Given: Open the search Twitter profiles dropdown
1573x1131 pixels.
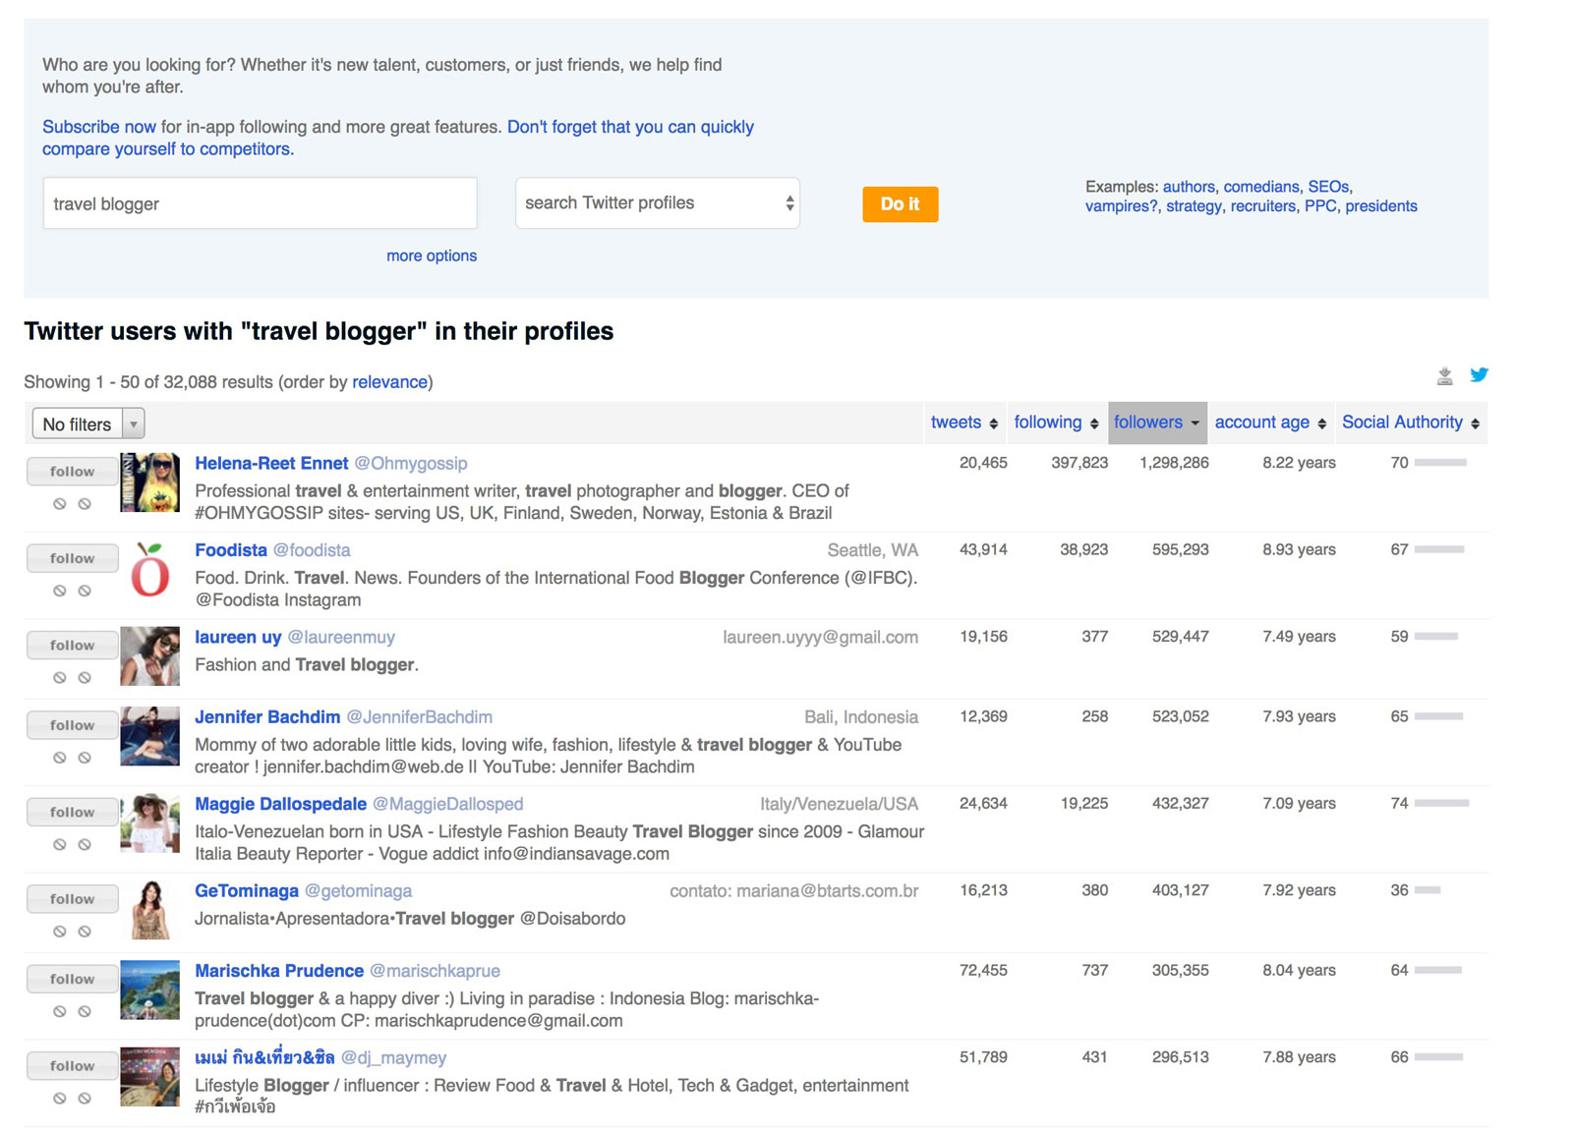Looking at the screenshot, I should 657,203.
